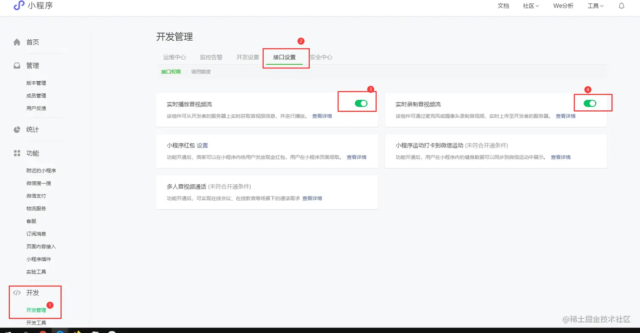This screenshot has width=640, height=333.
Task: Toggle off 实时录制音视频流 switch
Action: click(590, 103)
